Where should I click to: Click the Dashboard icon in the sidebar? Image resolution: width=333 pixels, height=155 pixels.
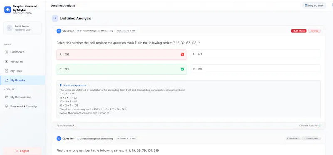7,52
